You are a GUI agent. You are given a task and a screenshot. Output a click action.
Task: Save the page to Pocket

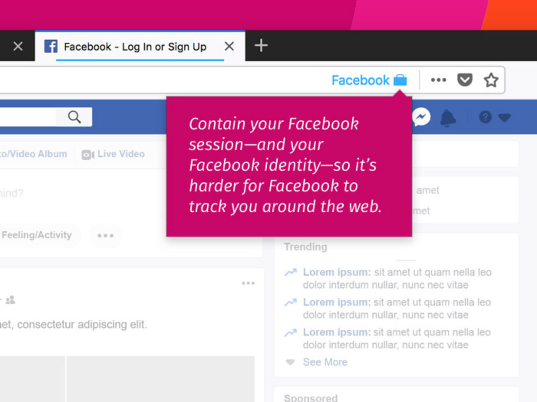464,80
